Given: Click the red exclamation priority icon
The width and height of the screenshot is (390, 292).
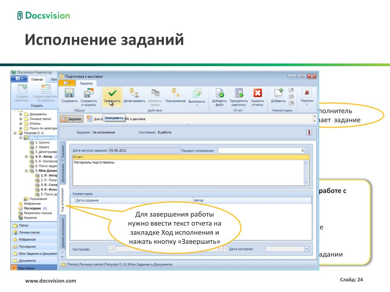Looking at the screenshot, I should pos(309,133).
